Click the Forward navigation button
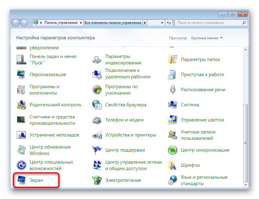This screenshot has height=199, width=259. (x=24, y=23)
